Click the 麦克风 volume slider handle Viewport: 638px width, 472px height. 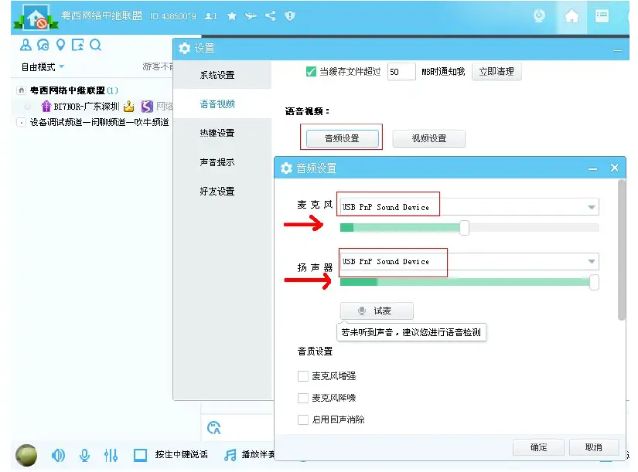click(464, 228)
